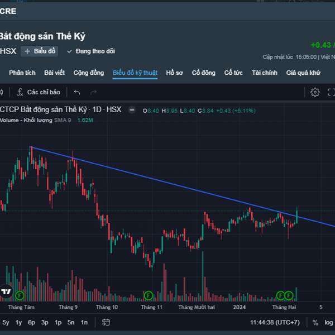Click the redo arrow icon
335x335 pixels.
click(93, 92)
